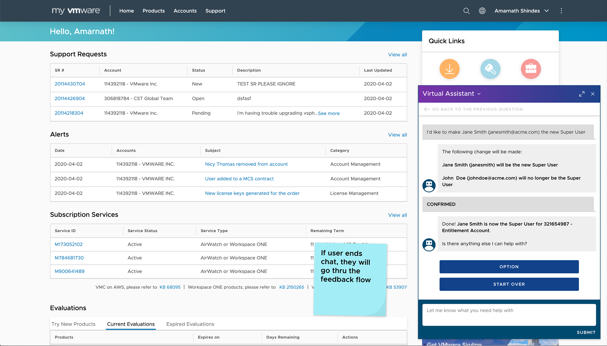Select the Current Evaluations tab
This screenshot has width=607, height=346.
click(x=131, y=324)
